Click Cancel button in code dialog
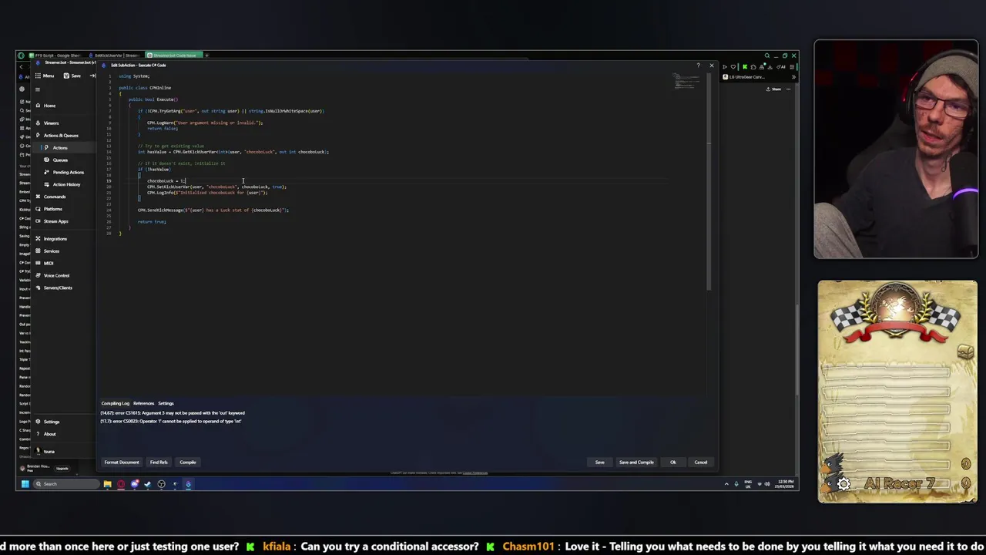986x555 pixels. (700, 462)
